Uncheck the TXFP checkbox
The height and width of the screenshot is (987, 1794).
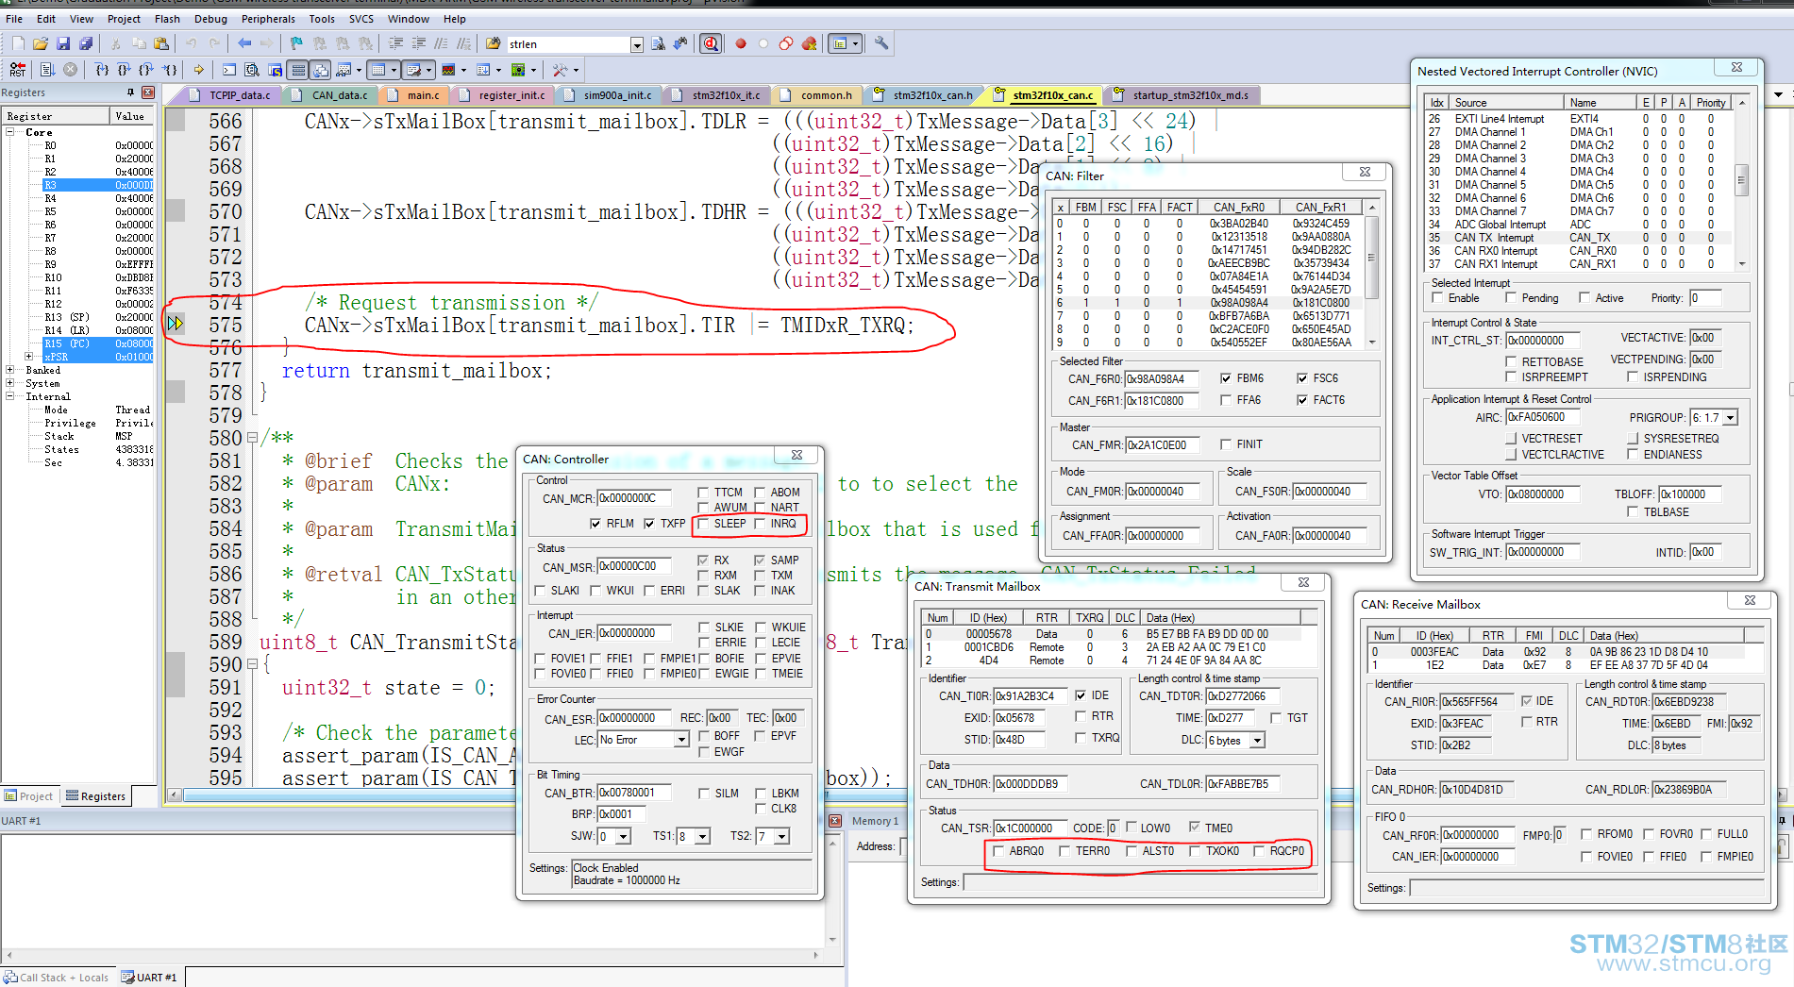click(649, 524)
